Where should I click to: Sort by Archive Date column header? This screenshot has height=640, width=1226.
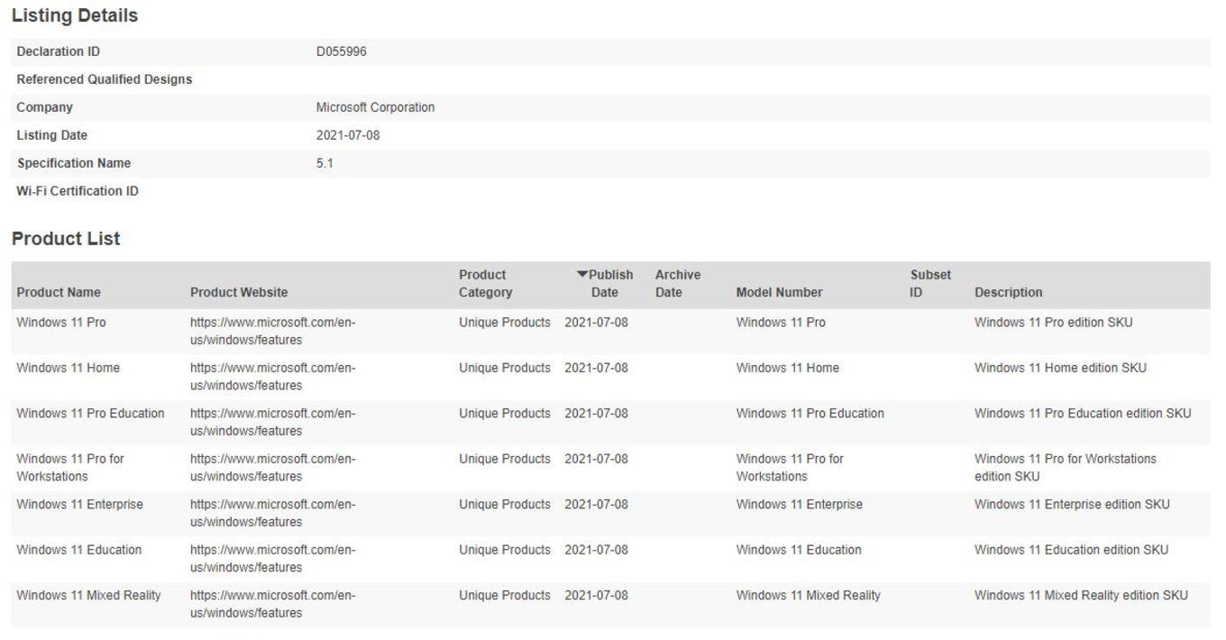(x=678, y=283)
